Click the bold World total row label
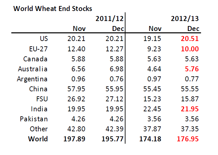Image resolution: width=218 pixels, height=155 pixels. click(x=38, y=139)
